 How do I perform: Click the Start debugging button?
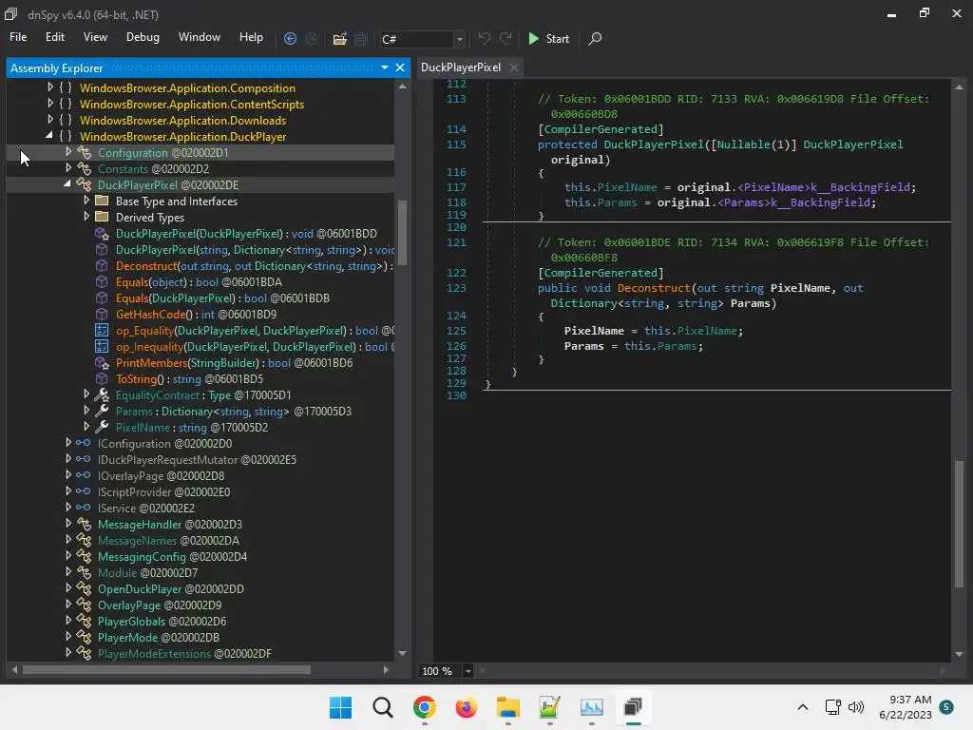point(548,38)
